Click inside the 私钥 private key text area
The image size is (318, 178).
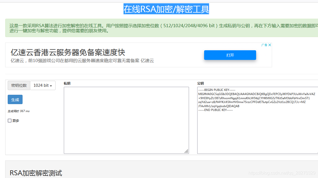[126, 119]
